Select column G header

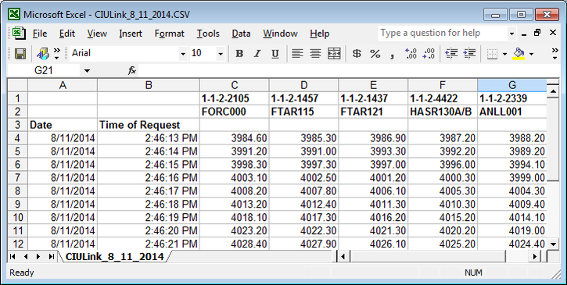[512, 85]
